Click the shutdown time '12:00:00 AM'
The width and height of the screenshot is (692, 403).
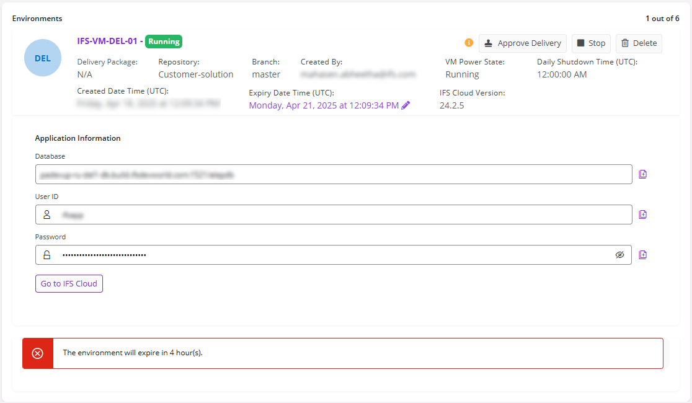pyautogui.click(x=562, y=74)
